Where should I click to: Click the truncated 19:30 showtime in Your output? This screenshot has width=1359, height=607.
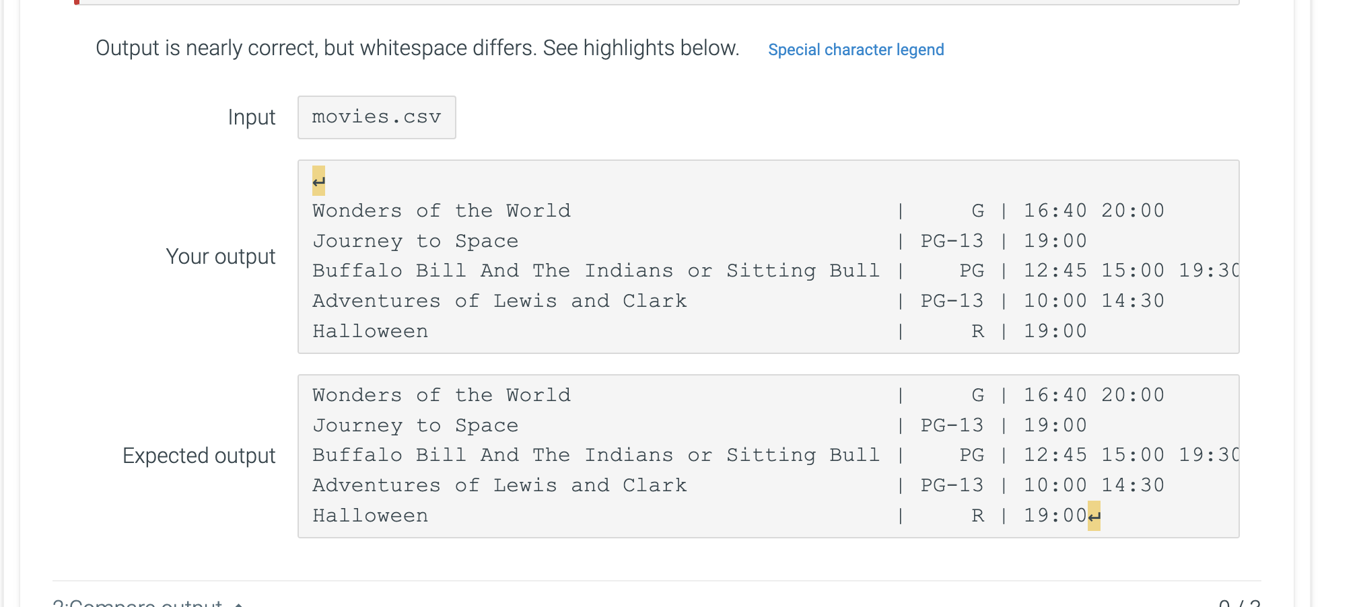pyautogui.click(x=1212, y=270)
